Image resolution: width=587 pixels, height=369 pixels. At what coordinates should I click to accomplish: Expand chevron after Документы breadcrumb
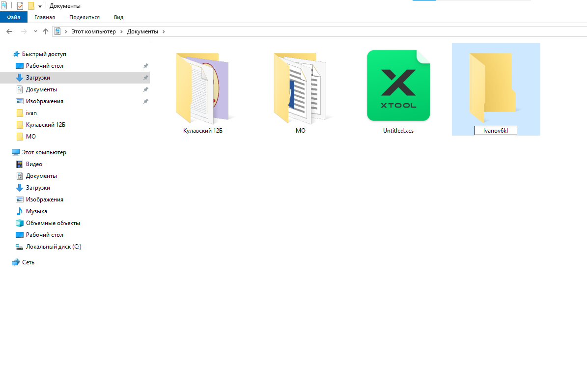click(x=164, y=31)
